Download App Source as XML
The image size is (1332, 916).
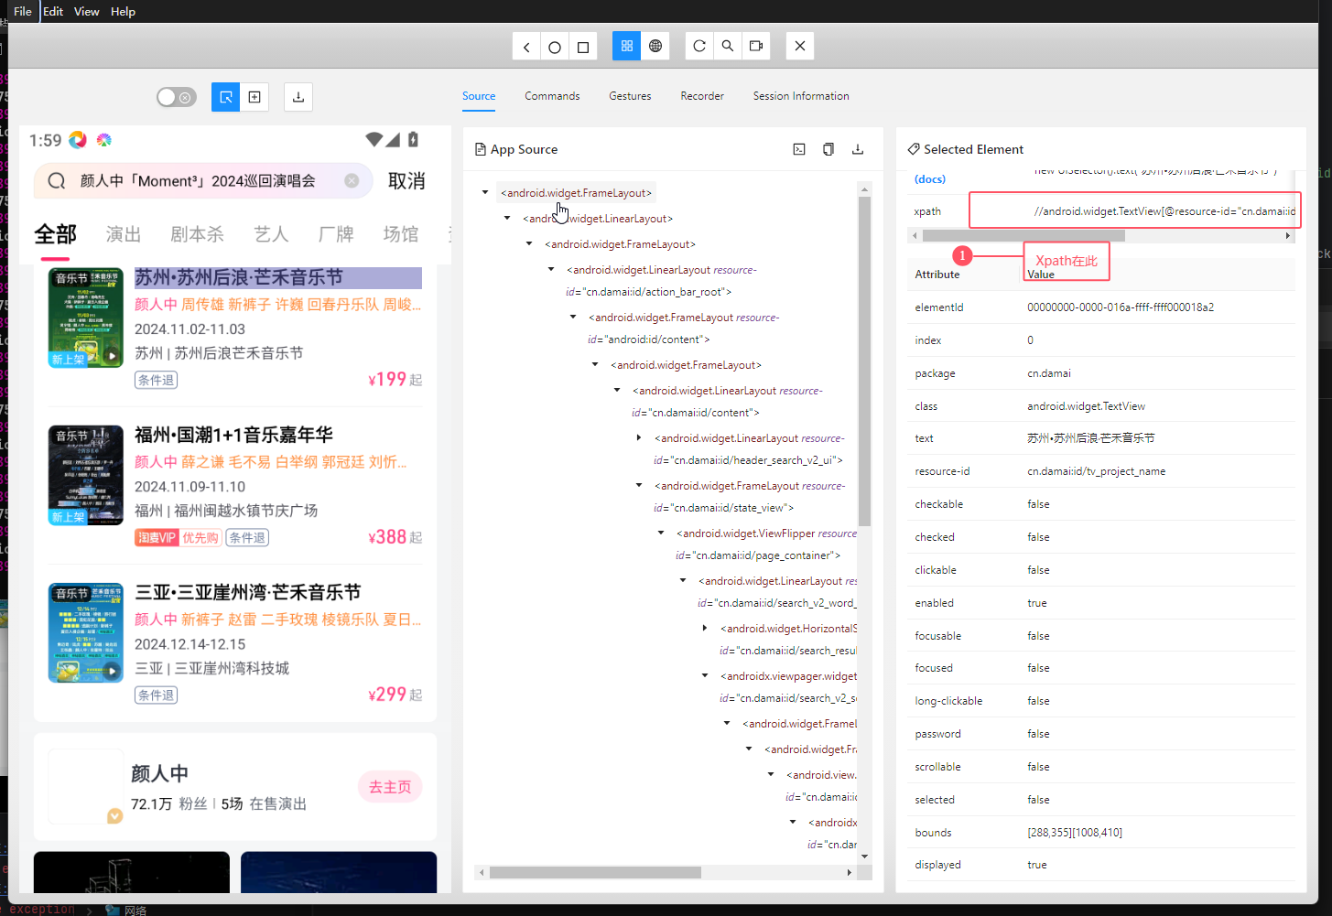858,149
